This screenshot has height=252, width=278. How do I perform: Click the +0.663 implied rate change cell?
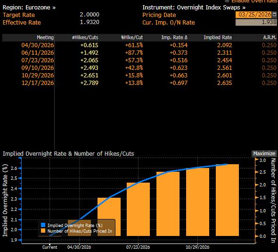[179, 76]
